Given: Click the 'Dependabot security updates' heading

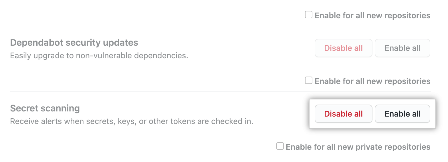Looking at the screenshot, I should (74, 43).
